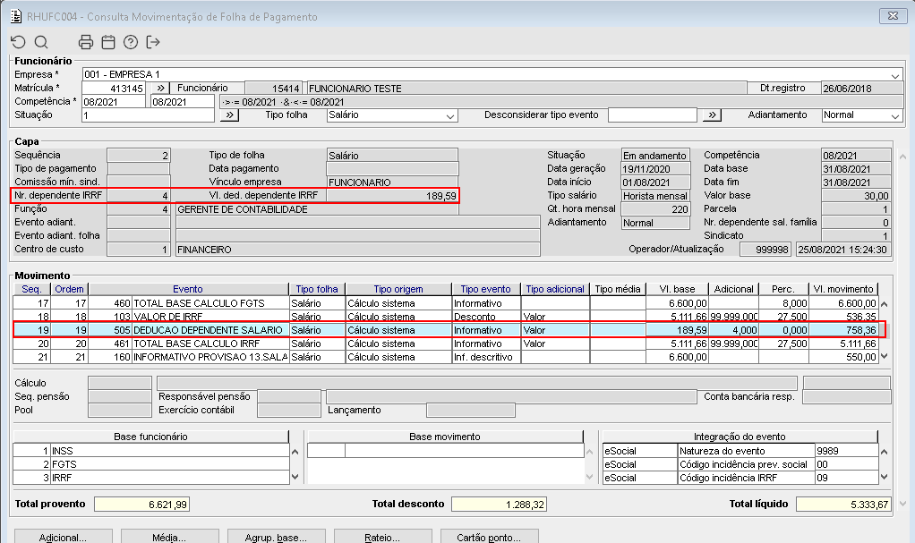Click lookup arrows beside Desconsiderar tipo evento
Screen dimensions: 915x543
711,115
